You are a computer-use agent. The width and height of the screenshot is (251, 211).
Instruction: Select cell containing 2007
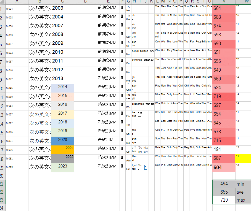(63, 26)
